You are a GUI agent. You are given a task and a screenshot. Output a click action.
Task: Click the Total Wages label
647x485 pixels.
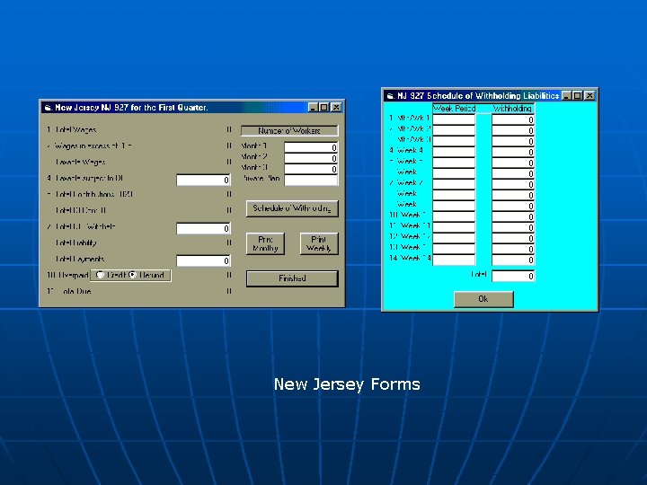pyautogui.click(x=75, y=130)
